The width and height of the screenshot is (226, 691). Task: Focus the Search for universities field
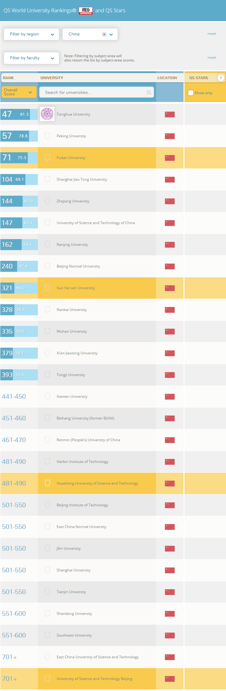pyautogui.click(x=97, y=92)
